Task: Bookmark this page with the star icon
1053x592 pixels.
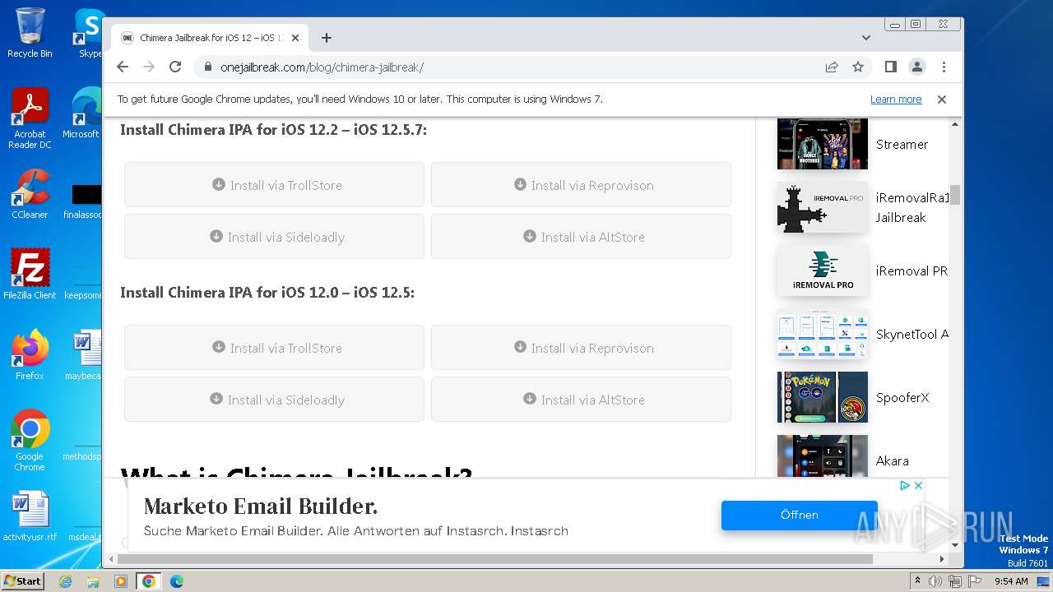Action: point(858,67)
